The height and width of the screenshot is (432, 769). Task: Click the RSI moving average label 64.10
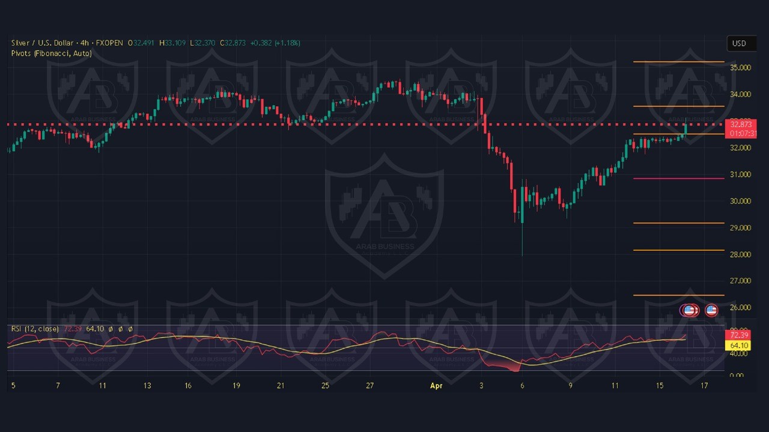(x=738, y=345)
